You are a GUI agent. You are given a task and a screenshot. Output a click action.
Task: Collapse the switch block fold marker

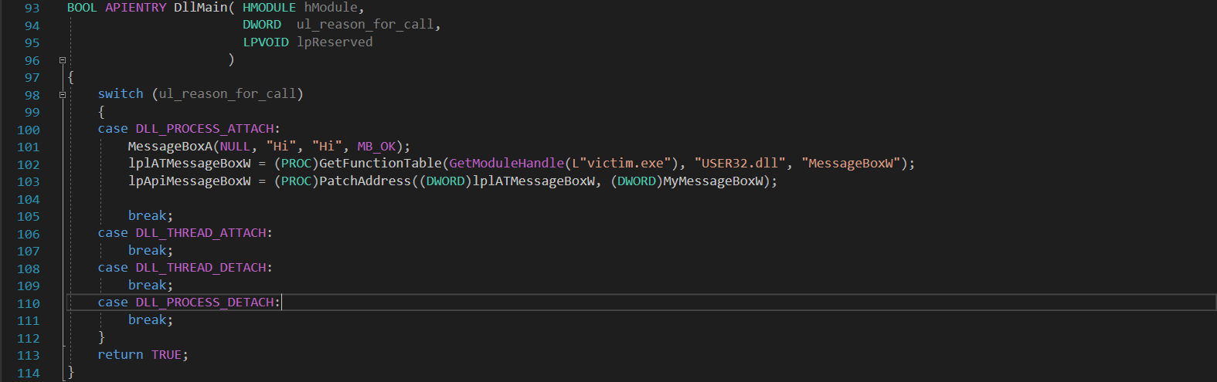pos(63,94)
